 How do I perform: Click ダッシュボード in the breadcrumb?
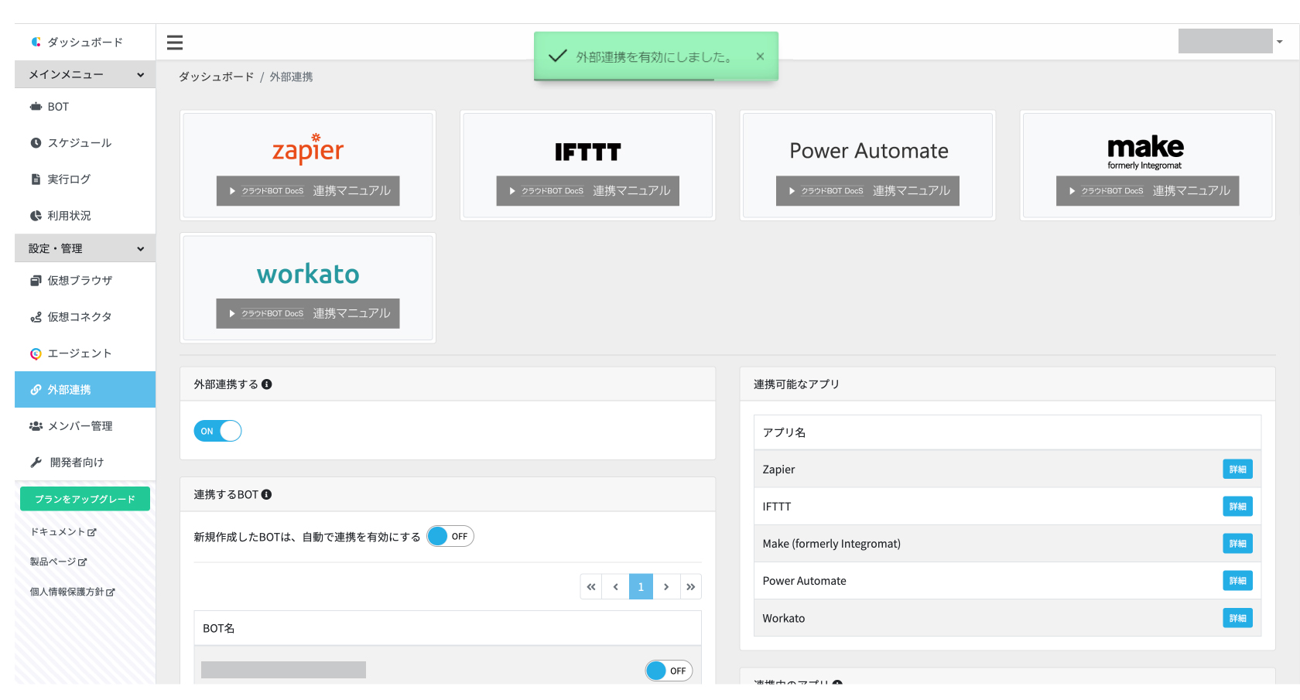(216, 77)
